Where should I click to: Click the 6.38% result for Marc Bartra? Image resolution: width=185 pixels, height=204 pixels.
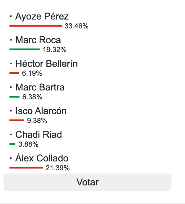click(x=32, y=97)
